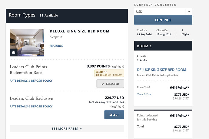Image resolution: width=209 pixels, height=139 pixels.
Task: Click the 4.88¢ point value badge
Action: [109, 73]
